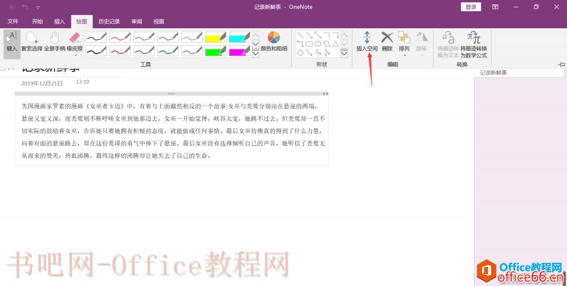Select page 记录新鲜事 in page list

coord(519,72)
